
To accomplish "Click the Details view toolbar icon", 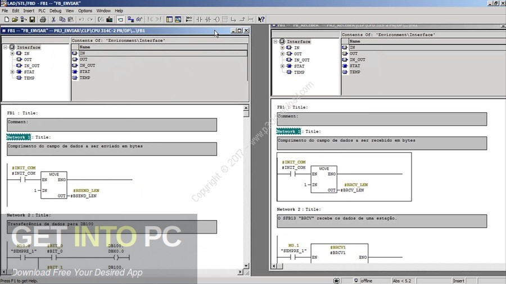I will pos(178,20).
